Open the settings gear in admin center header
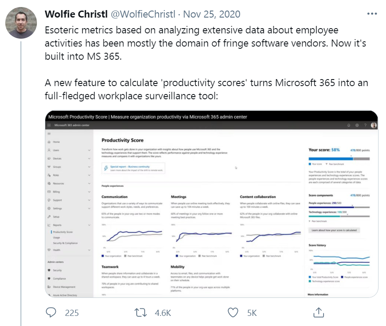The height and width of the screenshot is (326, 386). (357, 125)
